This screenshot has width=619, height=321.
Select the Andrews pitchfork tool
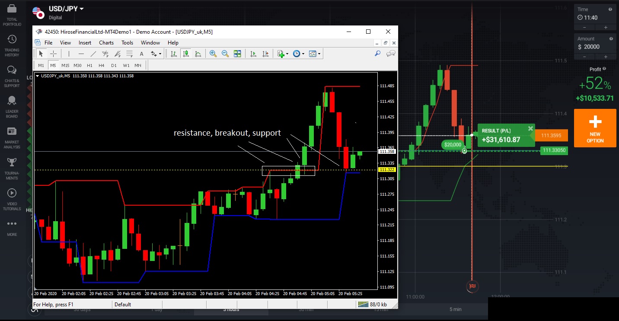(105, 54)
